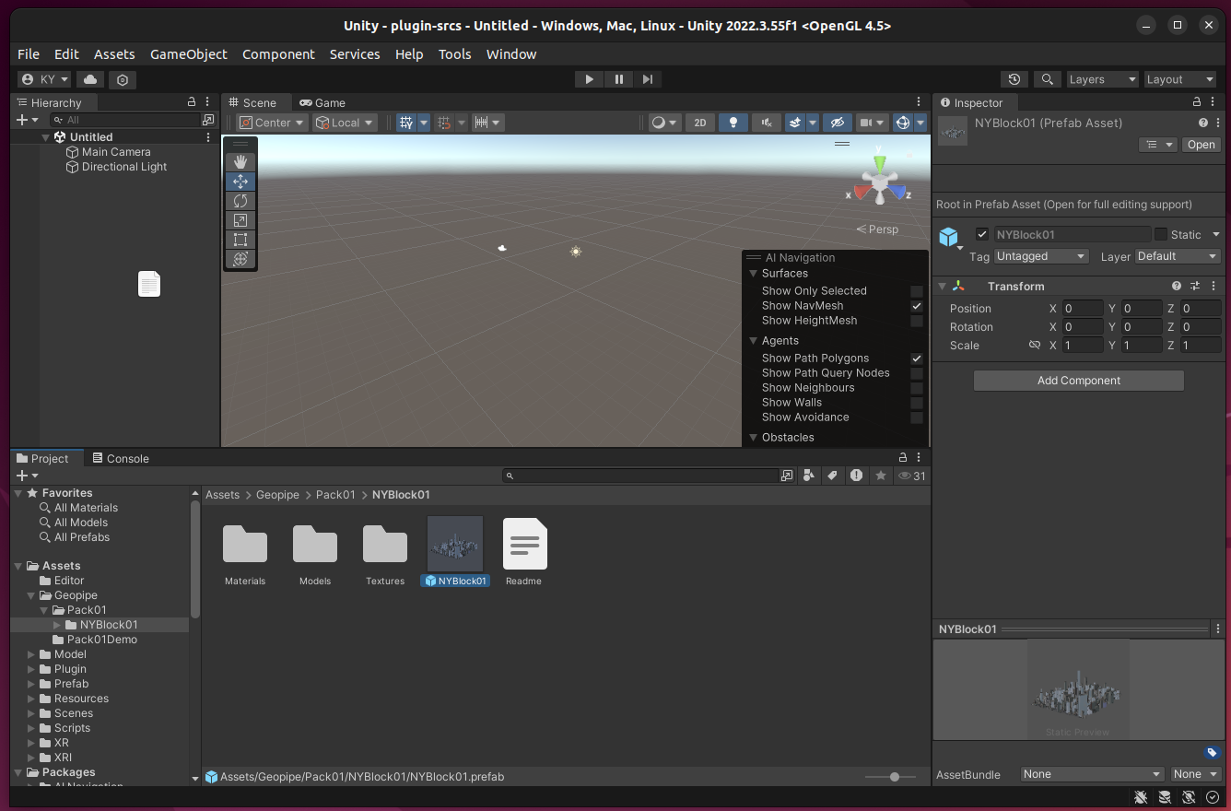Open AssetBundle None name dropdown
The height and width of the screenshot is (811, 1231).
click(x=1092, y=774)
